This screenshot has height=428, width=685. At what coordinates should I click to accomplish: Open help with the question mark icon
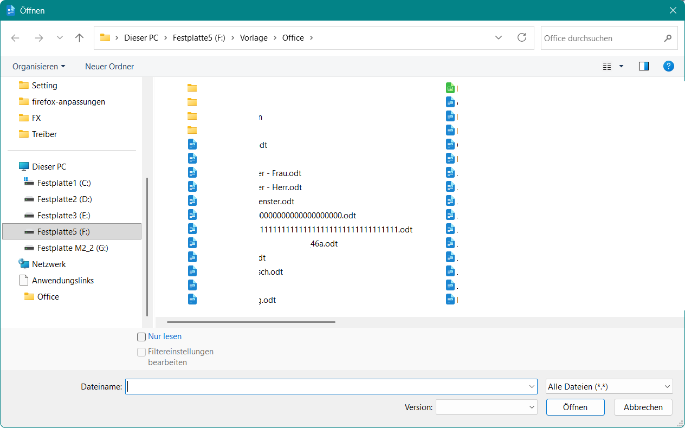point(669,66)
